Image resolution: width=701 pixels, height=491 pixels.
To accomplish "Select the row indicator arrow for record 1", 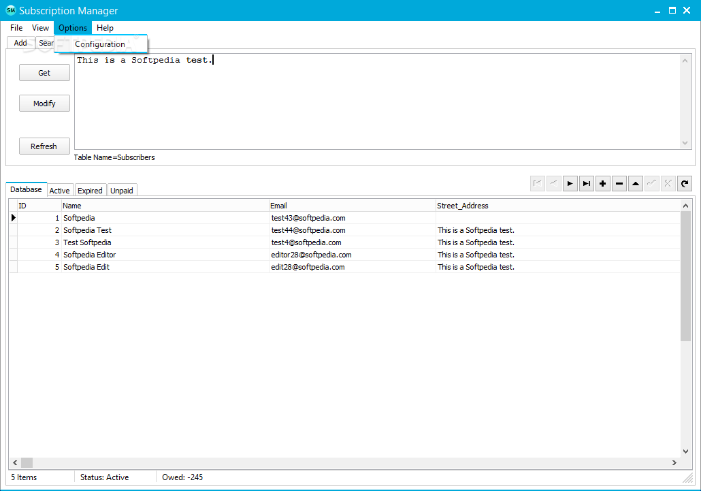I will pos(13,218).
